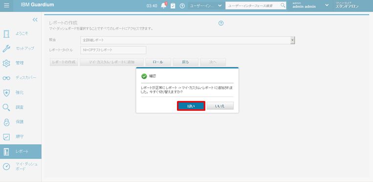Click the レポートの作成 page heading
Viewport: 373px width, 182px height.
pyautogui.click(x=63, y=23)
